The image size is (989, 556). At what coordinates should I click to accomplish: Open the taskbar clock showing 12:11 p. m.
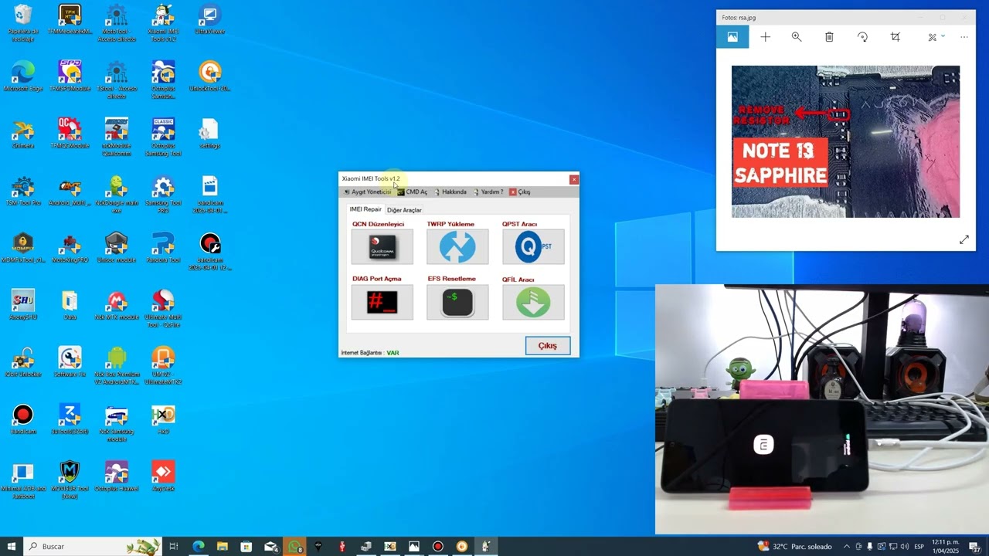pos(946,546)
